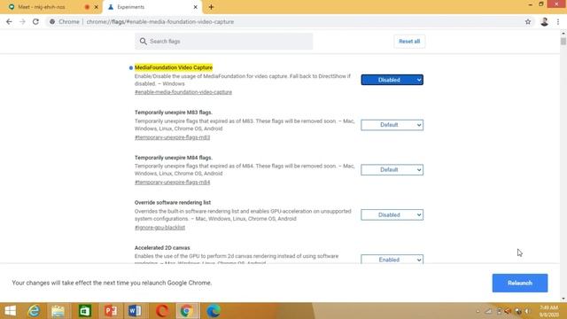Viewport: 567px width, 319px height.
Task: Switch to Google Chrome in taskbar
Action: (x=187, y=311)
